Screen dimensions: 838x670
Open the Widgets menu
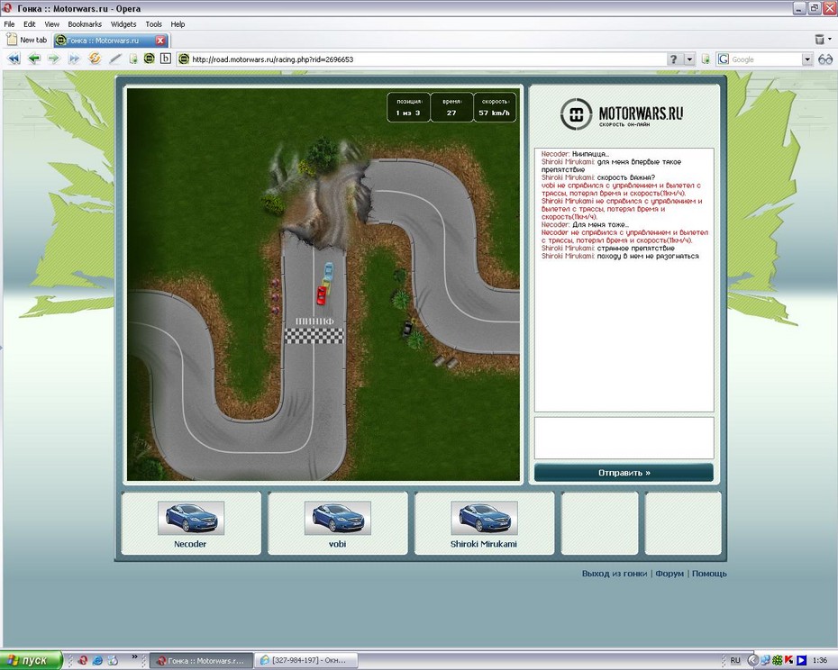pyautogui.click(x=123, y=24)
